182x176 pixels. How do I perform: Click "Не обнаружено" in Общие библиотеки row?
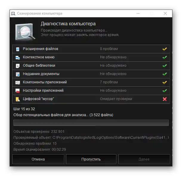pos(113,66)
